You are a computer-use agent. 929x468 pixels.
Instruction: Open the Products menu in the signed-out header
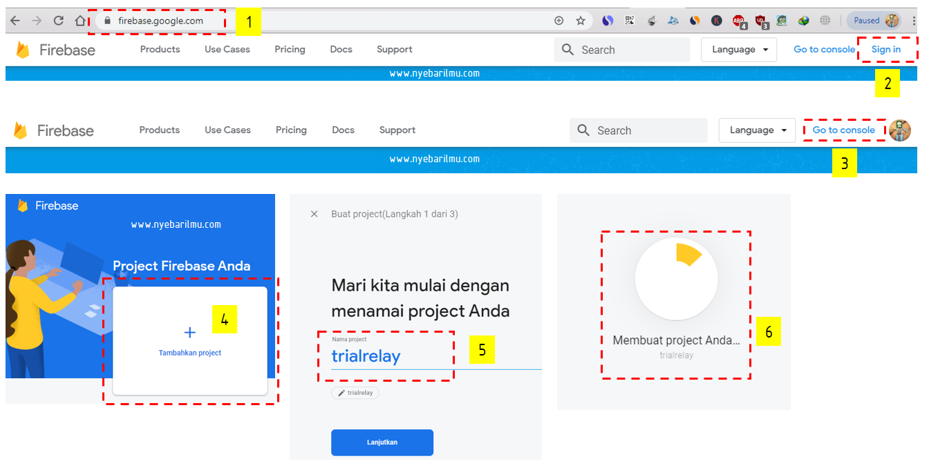pyautogui.click(x=160, y=50)
